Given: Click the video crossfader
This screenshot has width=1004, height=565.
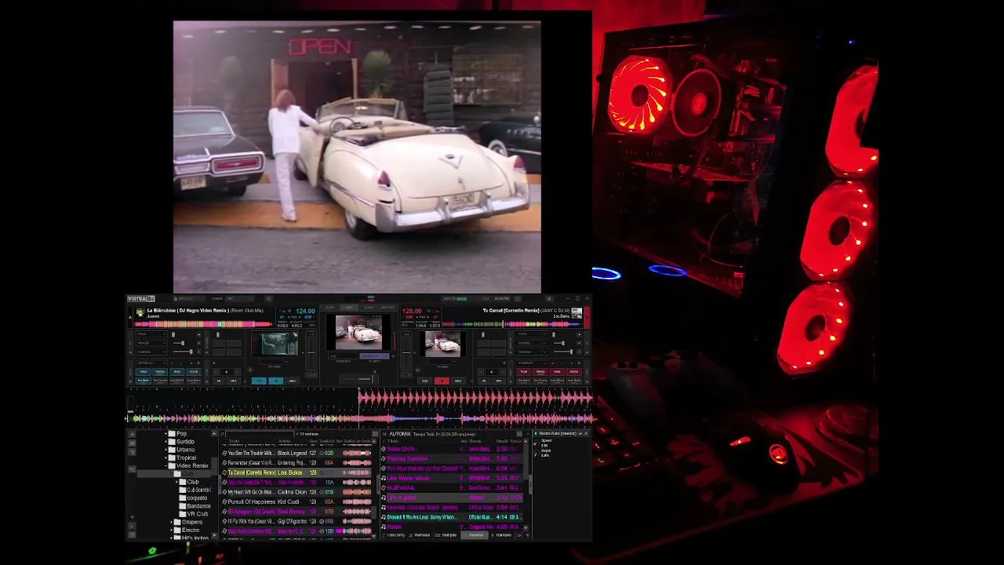Looking at the screenshot, I should (359, 380).
